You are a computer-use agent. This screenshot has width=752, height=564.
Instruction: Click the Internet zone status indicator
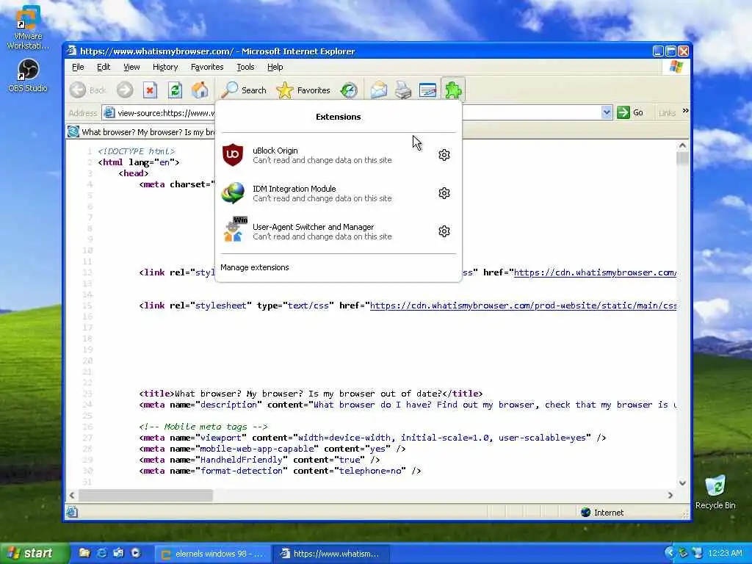pos(602,513)
